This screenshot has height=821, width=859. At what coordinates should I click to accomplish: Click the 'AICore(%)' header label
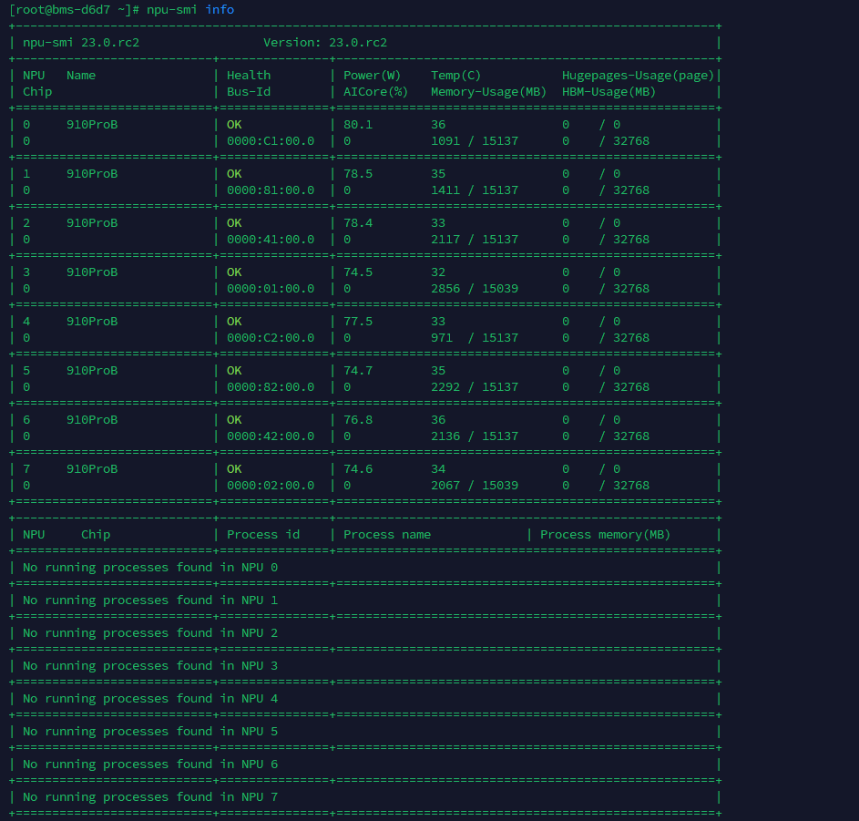(376, 92)
